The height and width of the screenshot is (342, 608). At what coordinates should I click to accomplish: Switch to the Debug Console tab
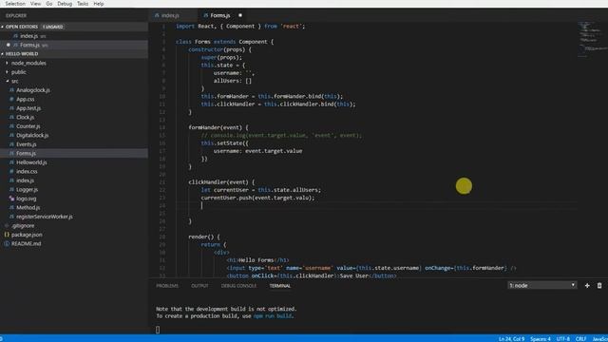pyautogui.click(x=238, y=286)
